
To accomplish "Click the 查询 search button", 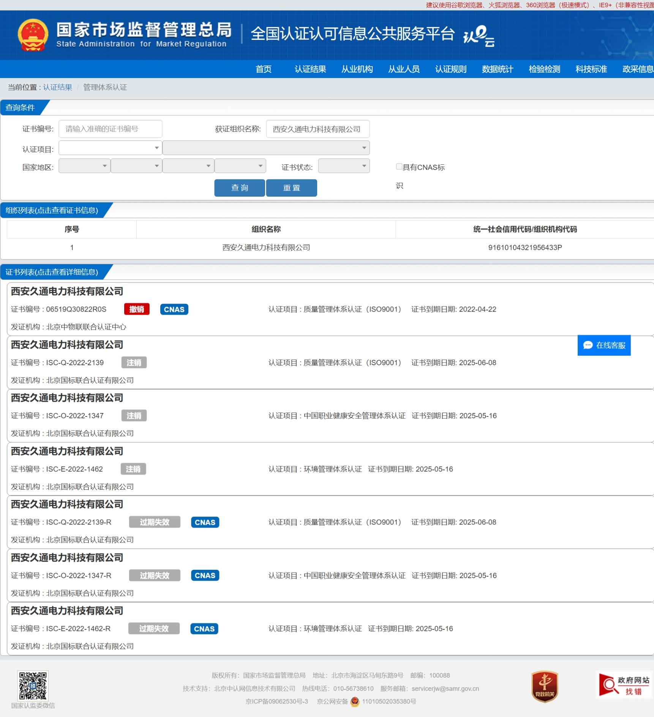I will 240,188.
